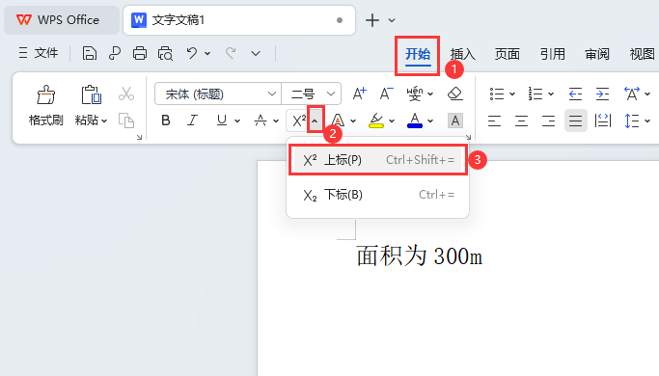The width and height of the screenshot is (659, 376).
Task: Select the 文字文稿1 document tab
Action: click(238, 19)
